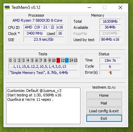Open the Mail button
This screenshot has height=132, width=133.
(104, 103)
